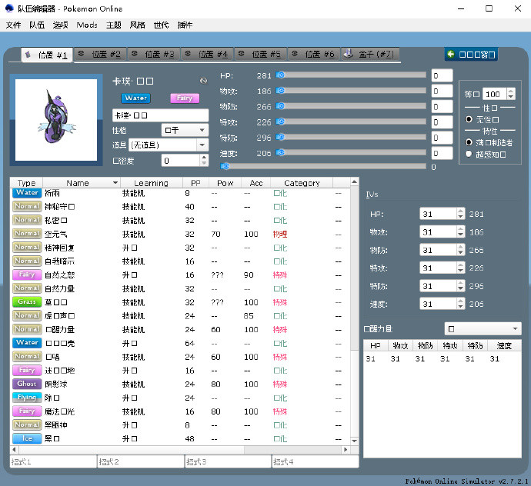The height and width of the screenshot is (486, 531).
Task: Open the 队伍 menu
Action: [37, 25]
